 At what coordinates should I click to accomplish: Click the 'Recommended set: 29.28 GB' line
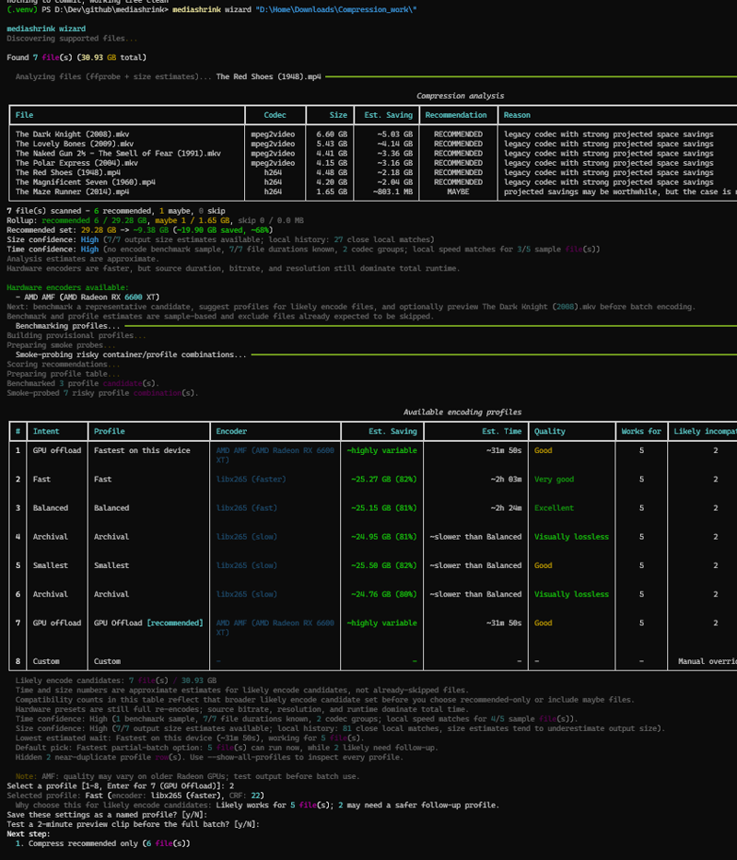pos(139,230)
